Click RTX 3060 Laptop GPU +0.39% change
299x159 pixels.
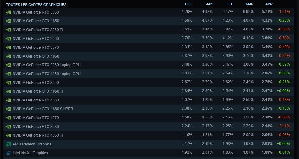(283, 65)
